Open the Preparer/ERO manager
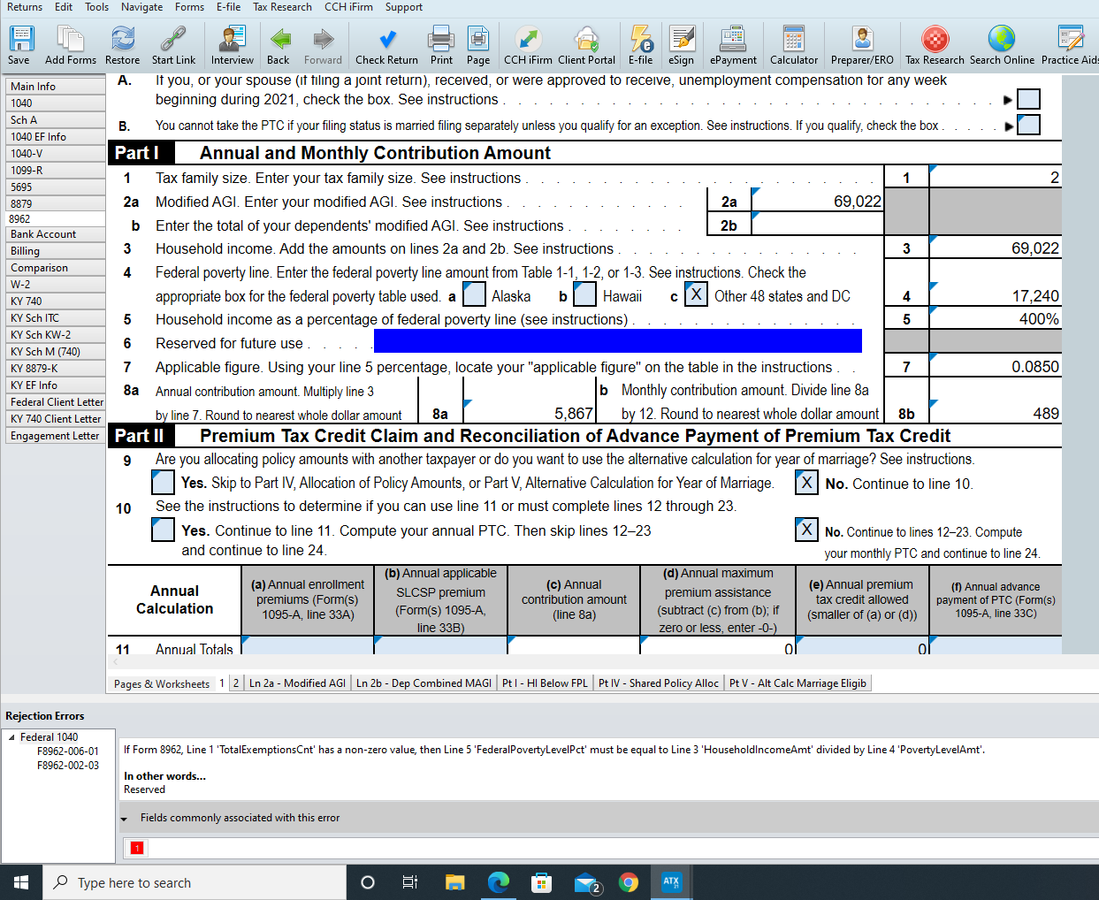The image size is (1099, 900). point(862,45)
